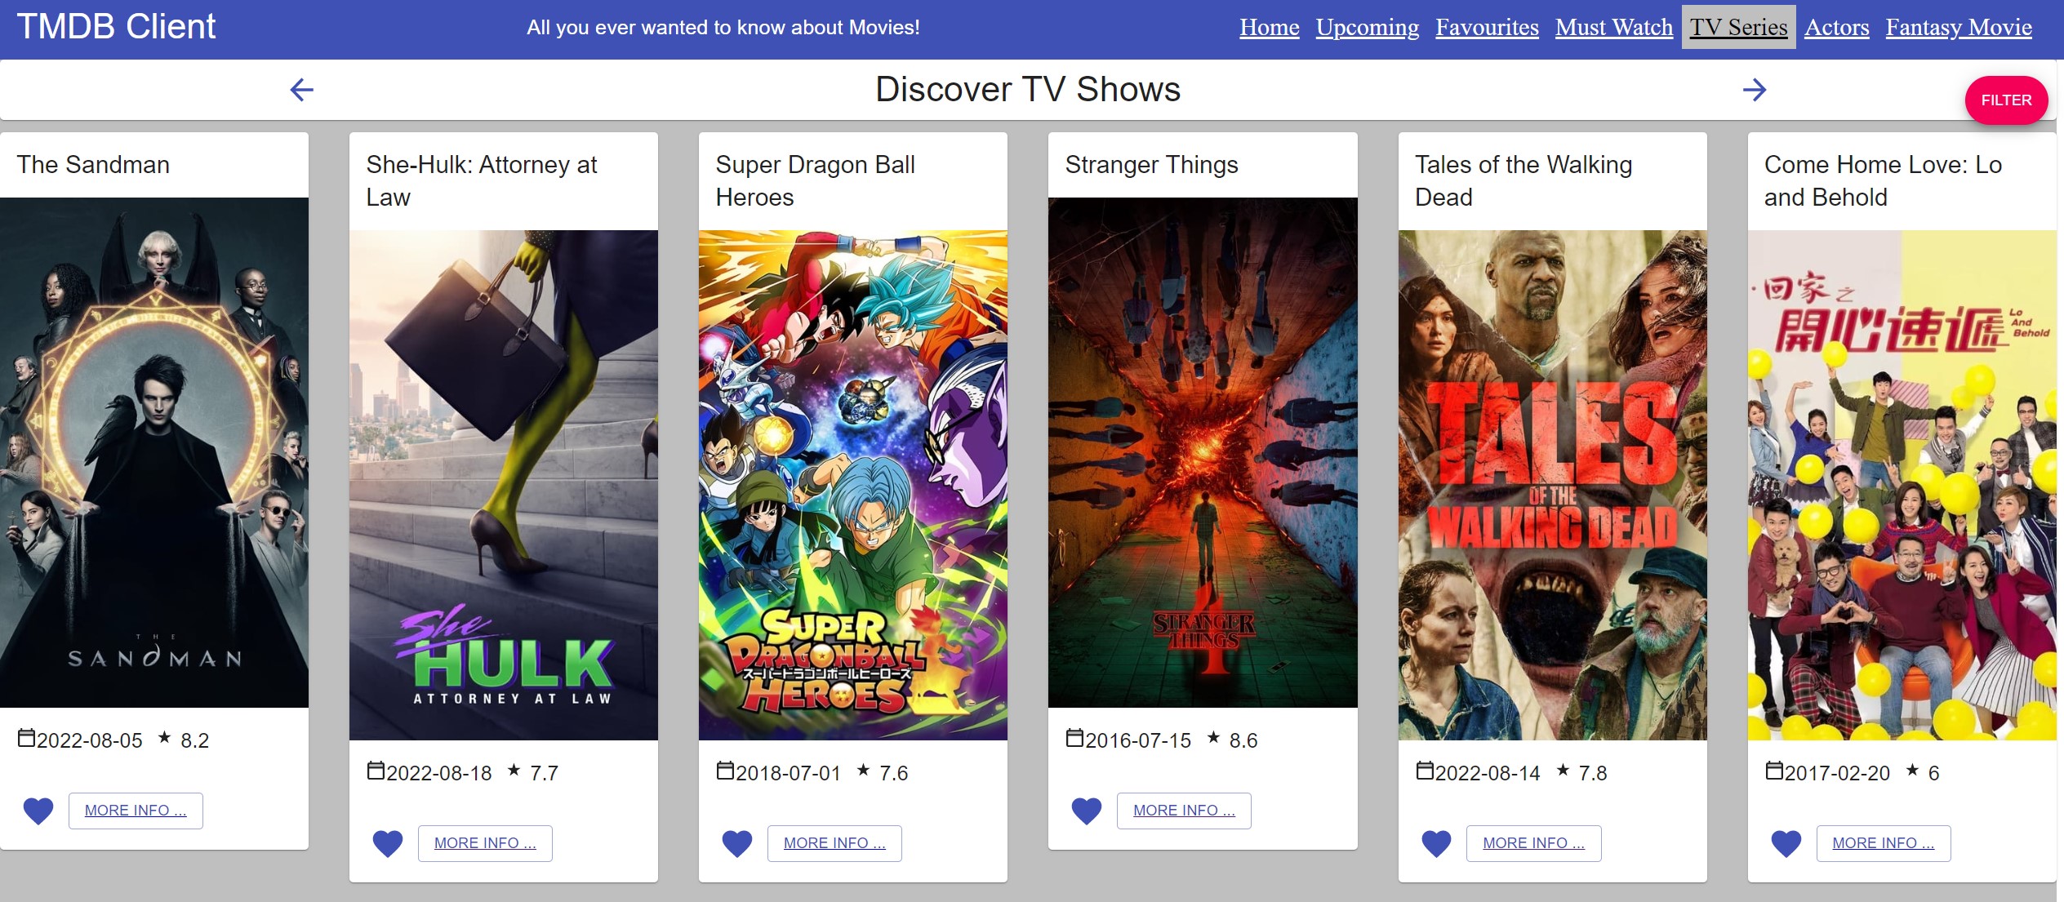Open More Info for She-Hulk
The height and width of the screenshot is (902, 2064).
pos(485,843)
